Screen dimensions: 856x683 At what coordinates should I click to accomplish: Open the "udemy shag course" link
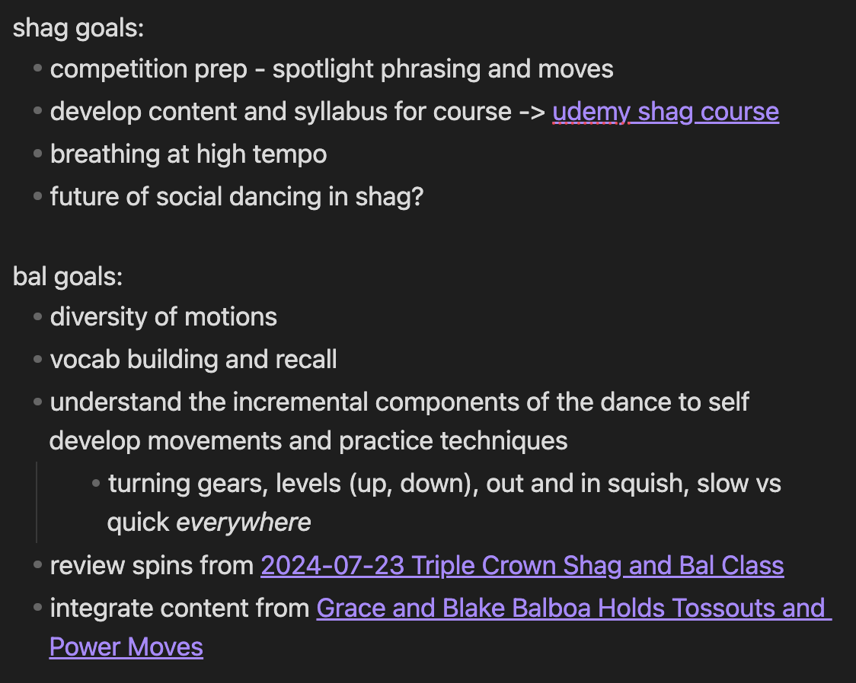pyautogui.click(x=665, y=112)
